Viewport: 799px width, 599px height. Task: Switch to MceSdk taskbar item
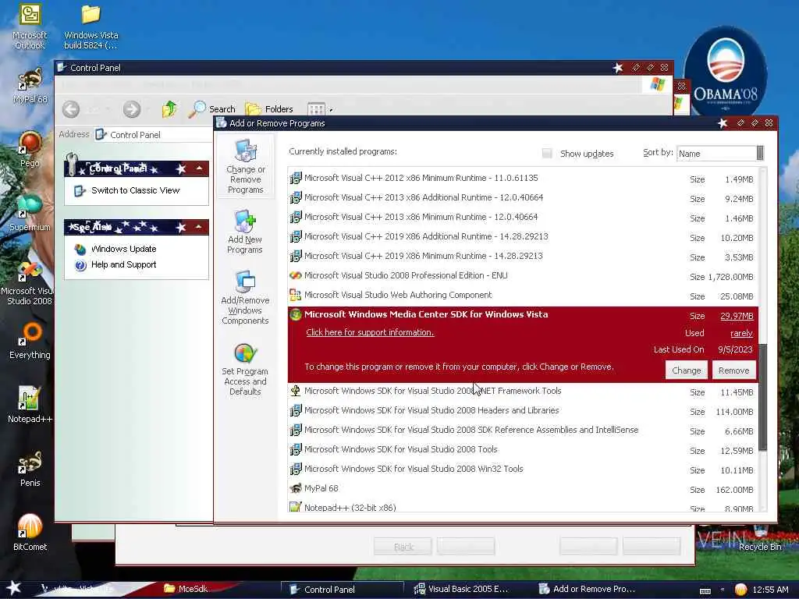pos(186,589)
